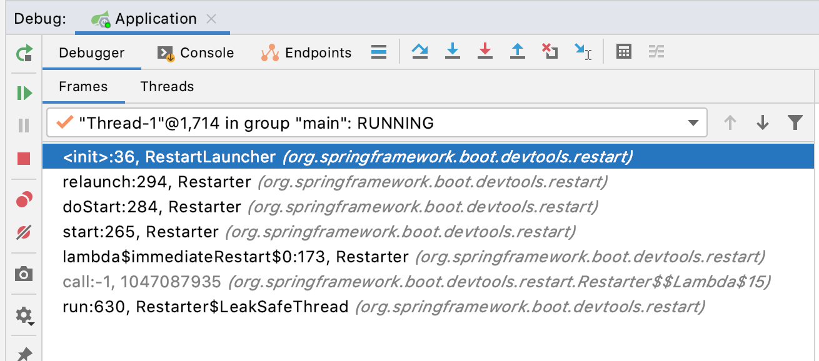This screenshot has width=819, height=361.
Task: Resume program with green play icon
Action: 24,93
